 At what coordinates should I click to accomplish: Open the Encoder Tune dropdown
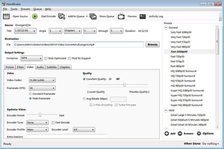[37, 123]
